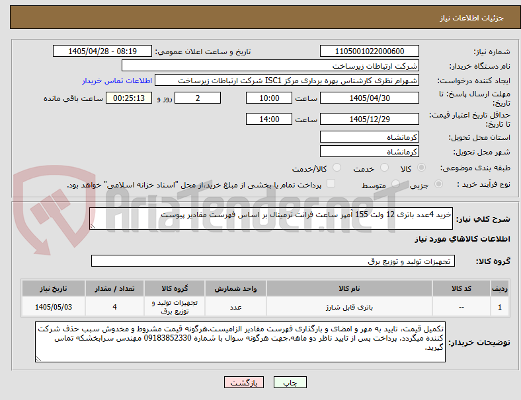Click the بازگشت back button
The height and width of the screenshot is (400, 521).
pyautogui.click(x=244, y=382)
